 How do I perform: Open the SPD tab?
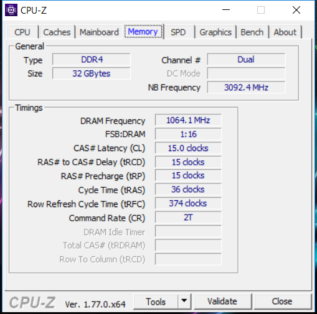click(x=178, y=32)
